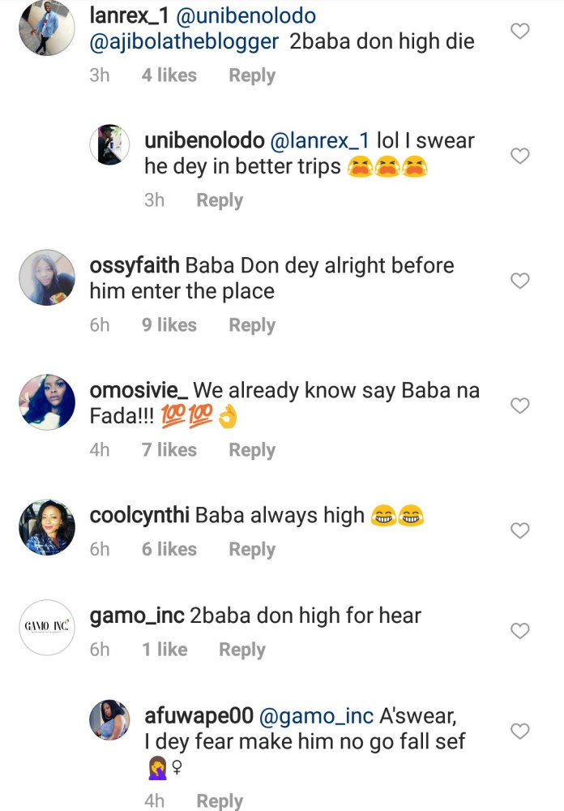Like lanrex_1's comment with the heart

520,32
